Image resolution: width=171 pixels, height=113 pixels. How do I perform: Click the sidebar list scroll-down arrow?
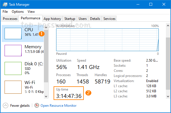(x=46, y=96)
